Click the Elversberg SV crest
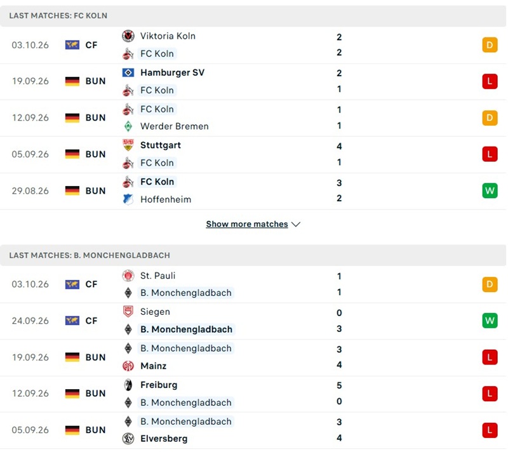The height and width of the screenshot is (452, 508). click(128, 439)
